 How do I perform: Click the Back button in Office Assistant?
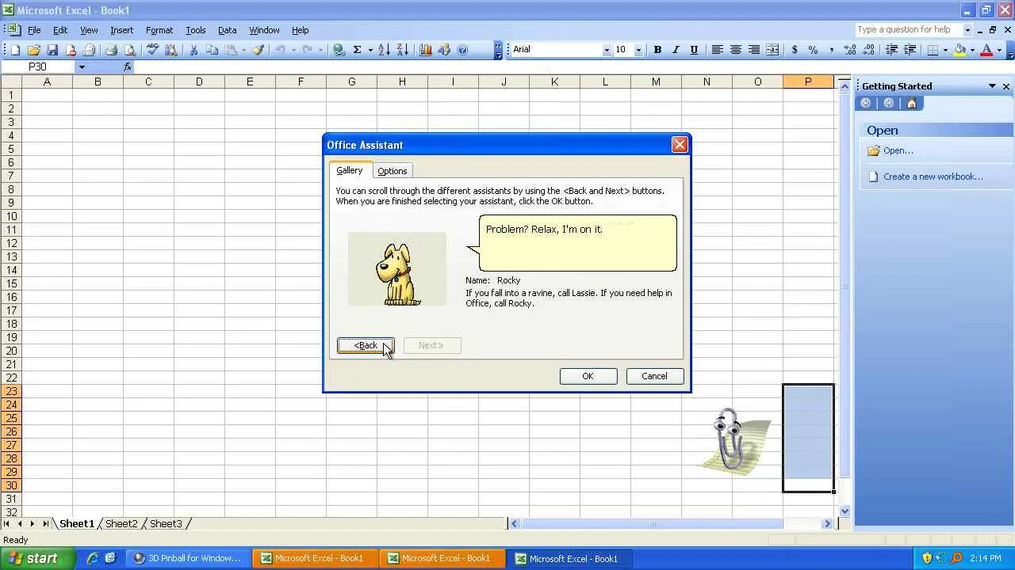[x=366, y=345]
